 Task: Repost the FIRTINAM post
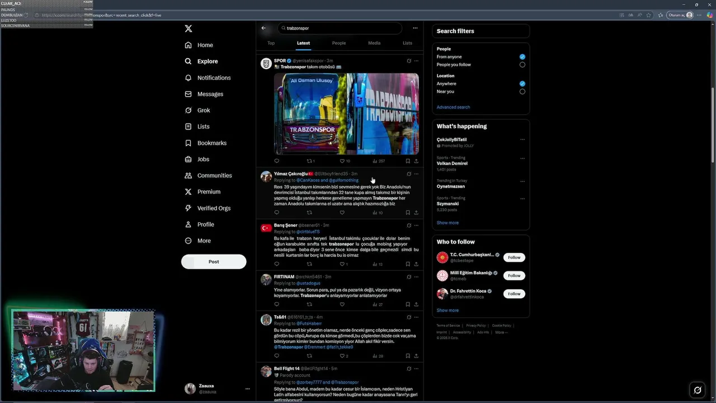click(x=309, y=304)
